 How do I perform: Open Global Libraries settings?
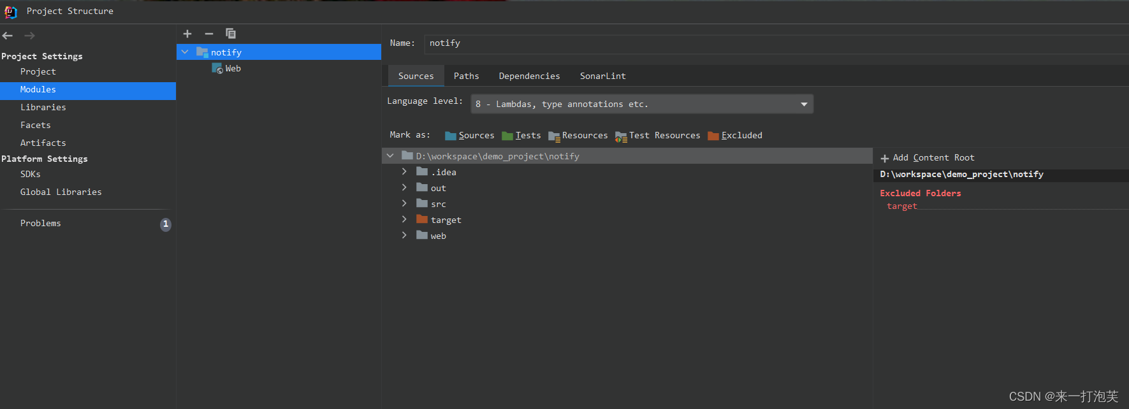click(x=88, y=192)
